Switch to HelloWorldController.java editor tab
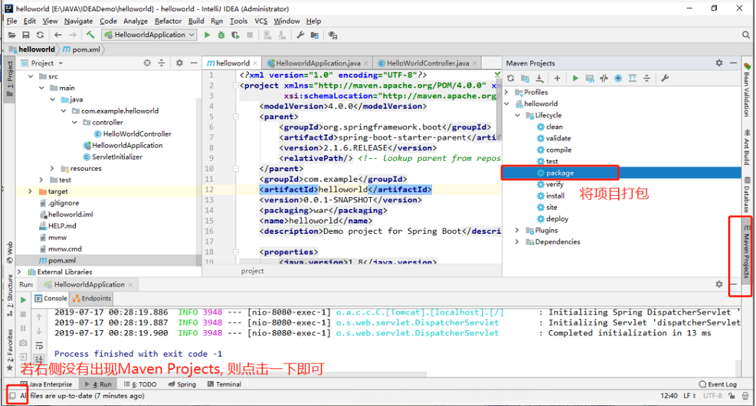 point(427,63)
